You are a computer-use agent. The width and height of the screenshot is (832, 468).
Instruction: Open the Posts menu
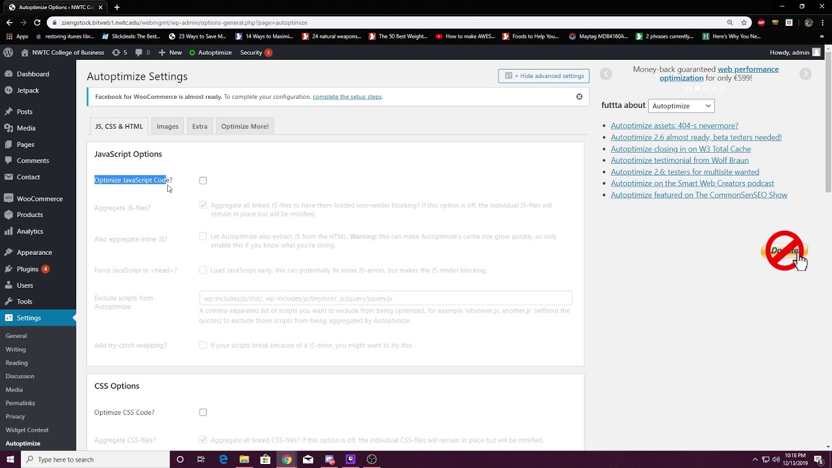coord(25,112)
